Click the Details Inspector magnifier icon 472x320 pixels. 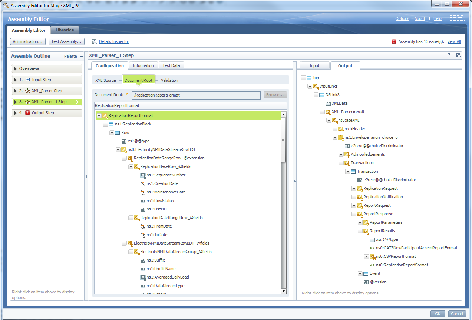click(94, 41)
